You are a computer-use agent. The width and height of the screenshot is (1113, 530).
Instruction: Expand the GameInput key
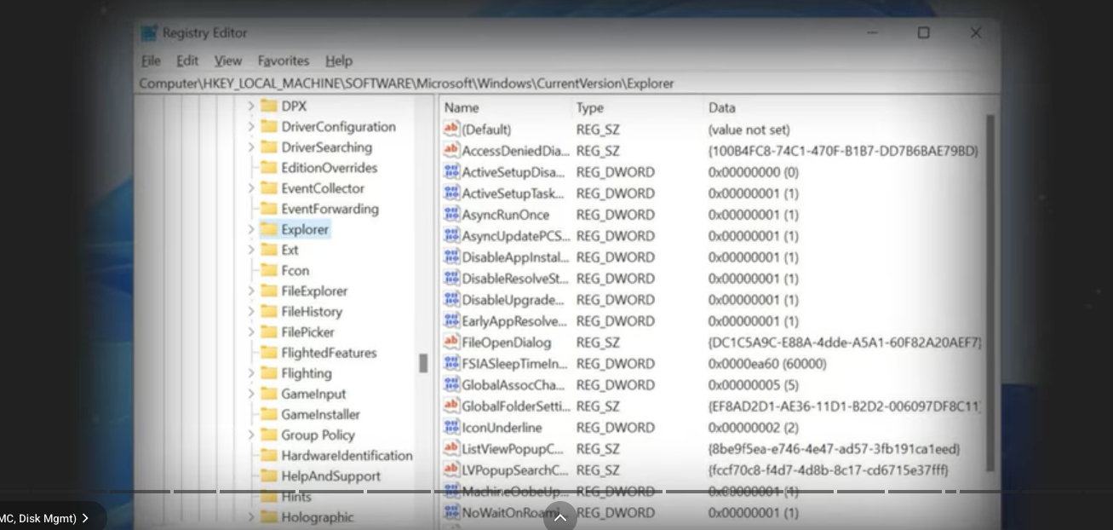[x=250, y=394]
